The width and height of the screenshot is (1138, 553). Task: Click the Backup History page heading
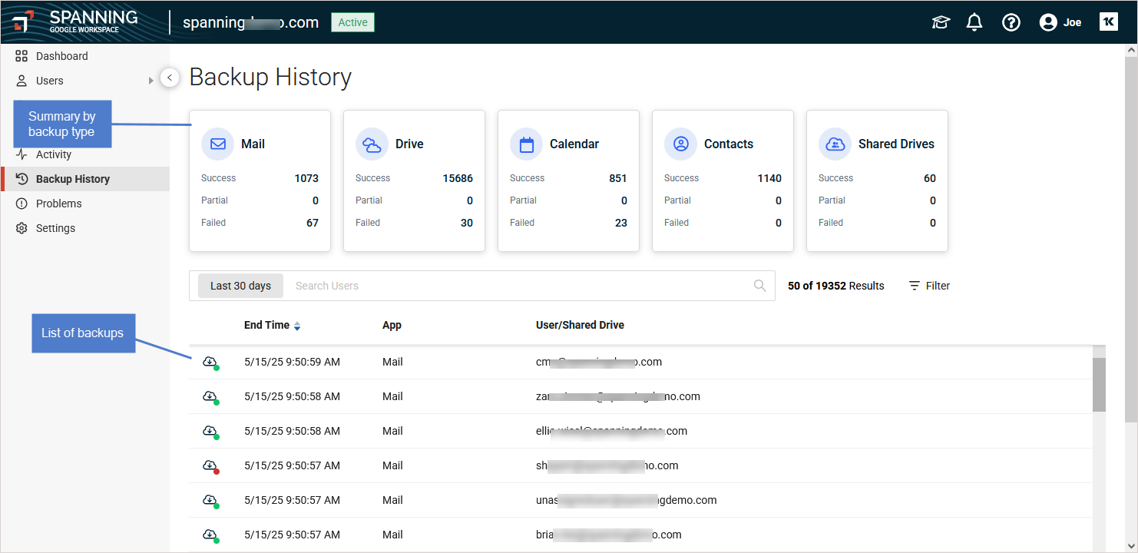(270, 77)
